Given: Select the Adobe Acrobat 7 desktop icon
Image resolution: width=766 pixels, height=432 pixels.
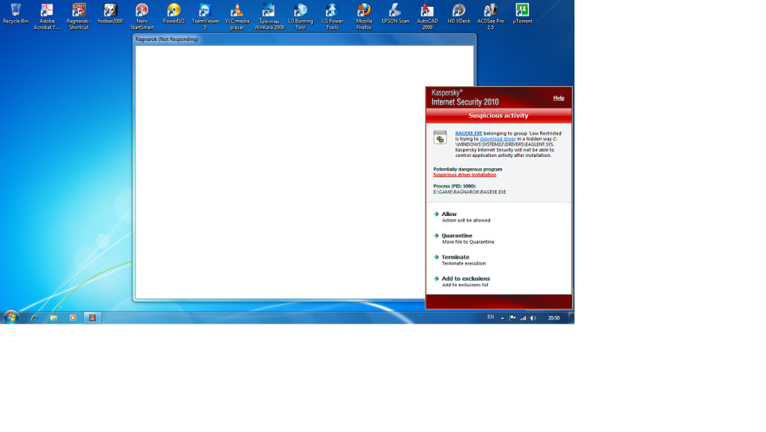Looking at the screenshot, I should pyautogui.click(x=47, y=16).
